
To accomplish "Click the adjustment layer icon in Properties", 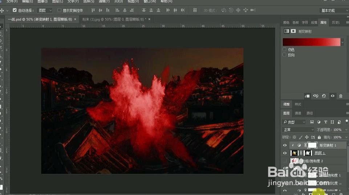I will pos(287,31).
